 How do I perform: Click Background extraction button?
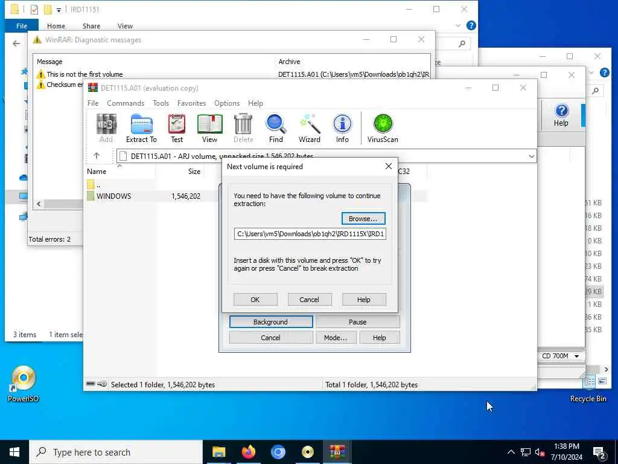click(x=271, y=322)
